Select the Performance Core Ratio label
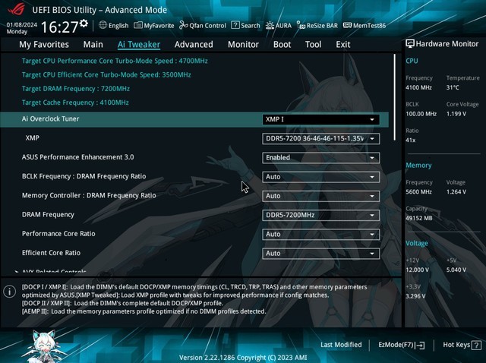Screen dimensions: 486x363 click(x=58, y=234)
